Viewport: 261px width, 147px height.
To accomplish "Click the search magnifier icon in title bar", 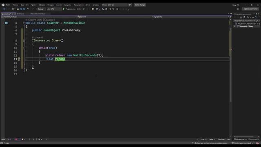I will point(130,5).
